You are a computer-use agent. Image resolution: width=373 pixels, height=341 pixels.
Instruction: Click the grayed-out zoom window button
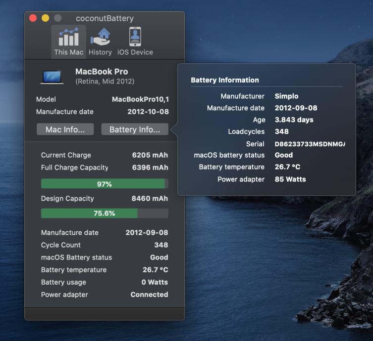tap(57, 18)
